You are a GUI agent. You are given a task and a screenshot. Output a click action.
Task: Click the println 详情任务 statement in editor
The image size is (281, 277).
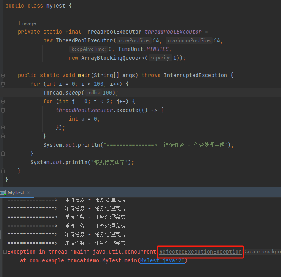coord(138,145)
